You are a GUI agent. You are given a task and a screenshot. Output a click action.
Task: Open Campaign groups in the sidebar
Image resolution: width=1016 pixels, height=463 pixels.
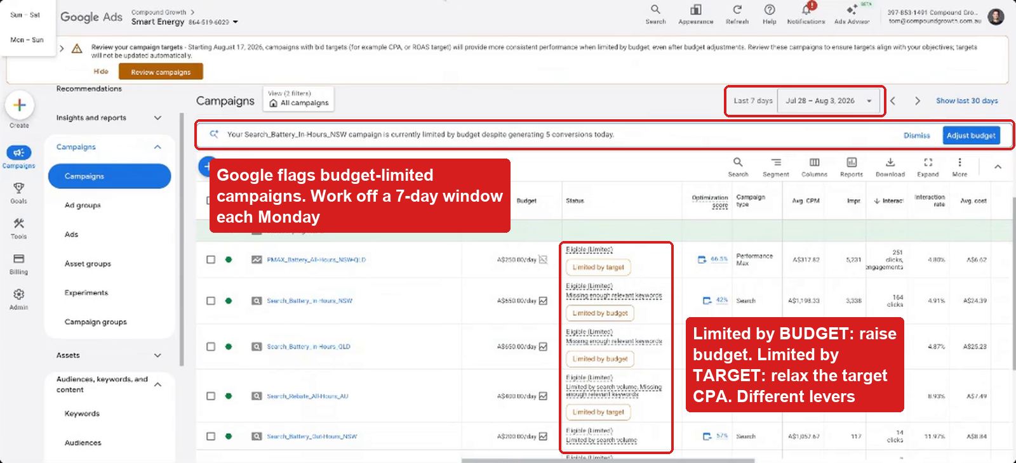click(x=96, y=322)
